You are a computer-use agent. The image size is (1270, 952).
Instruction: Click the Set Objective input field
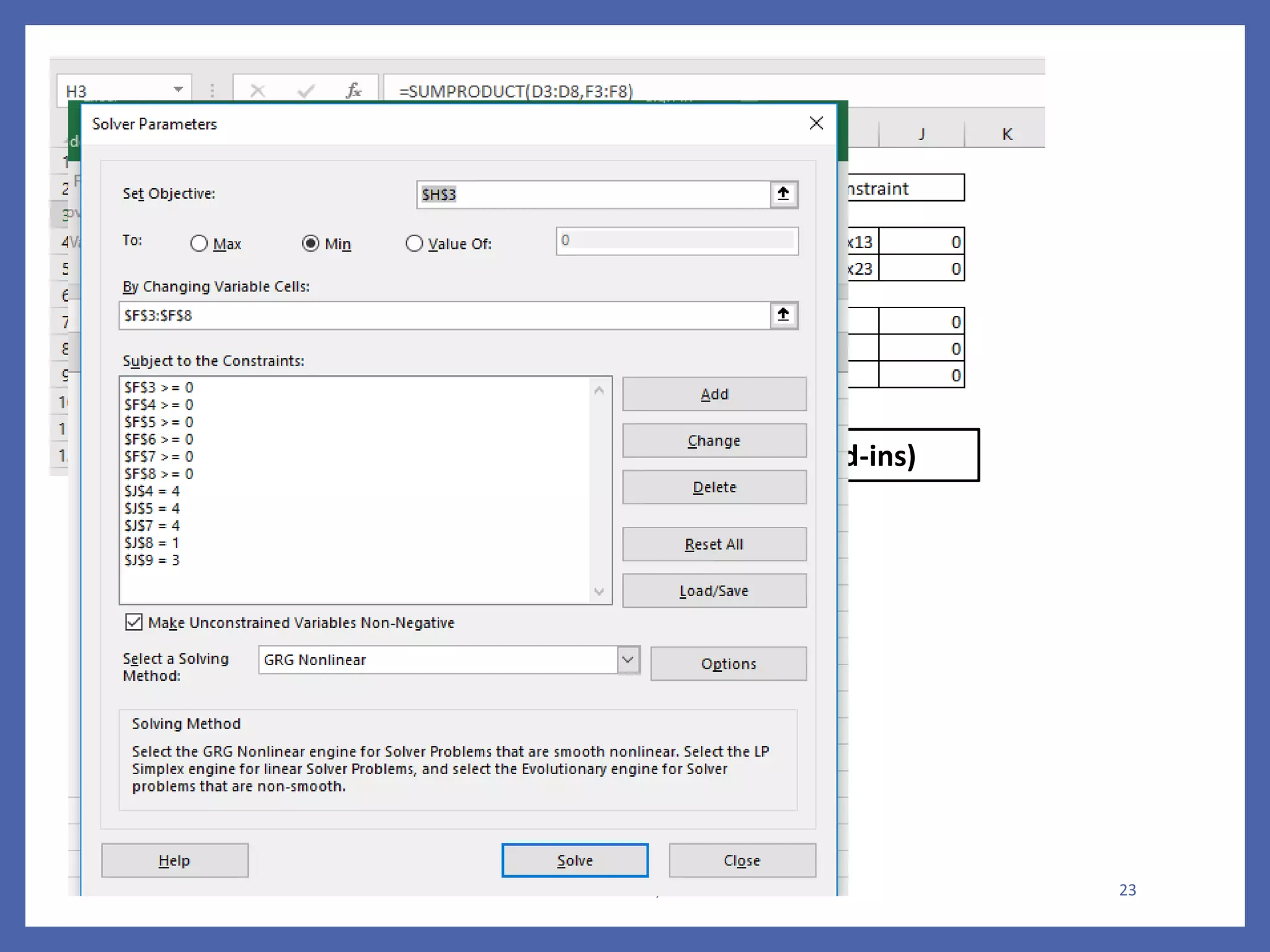(x=593, y=195)
